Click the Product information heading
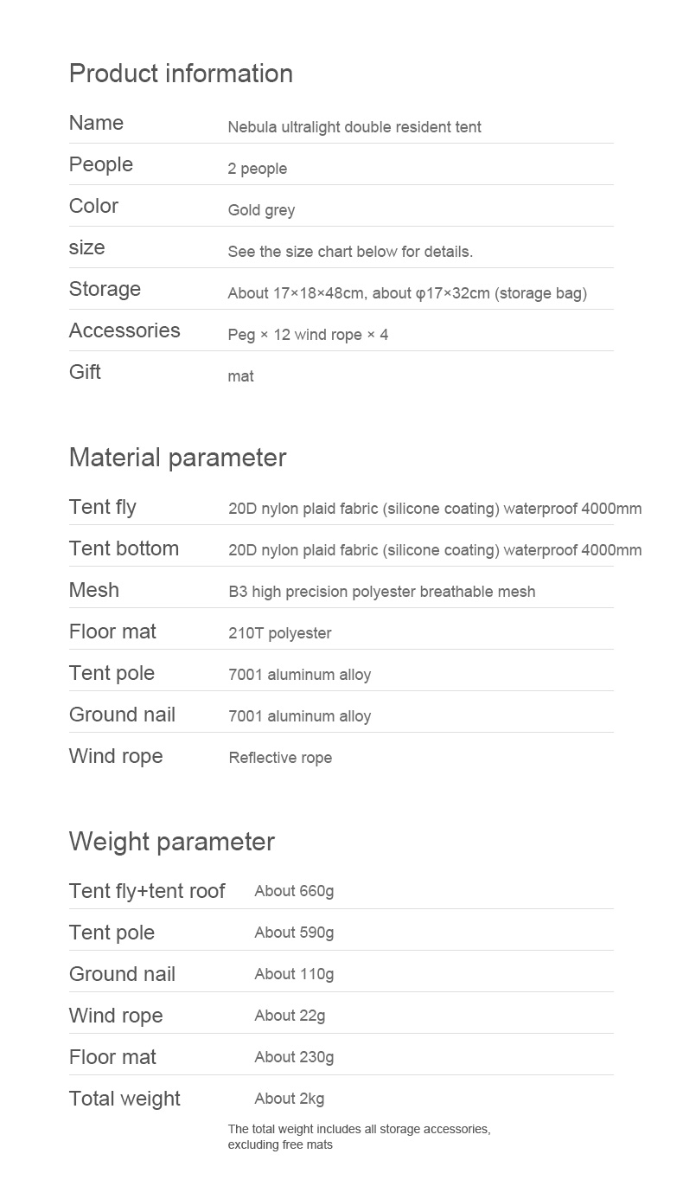Viewport: 683px width, 1186px height. click(x=181, y=74)
